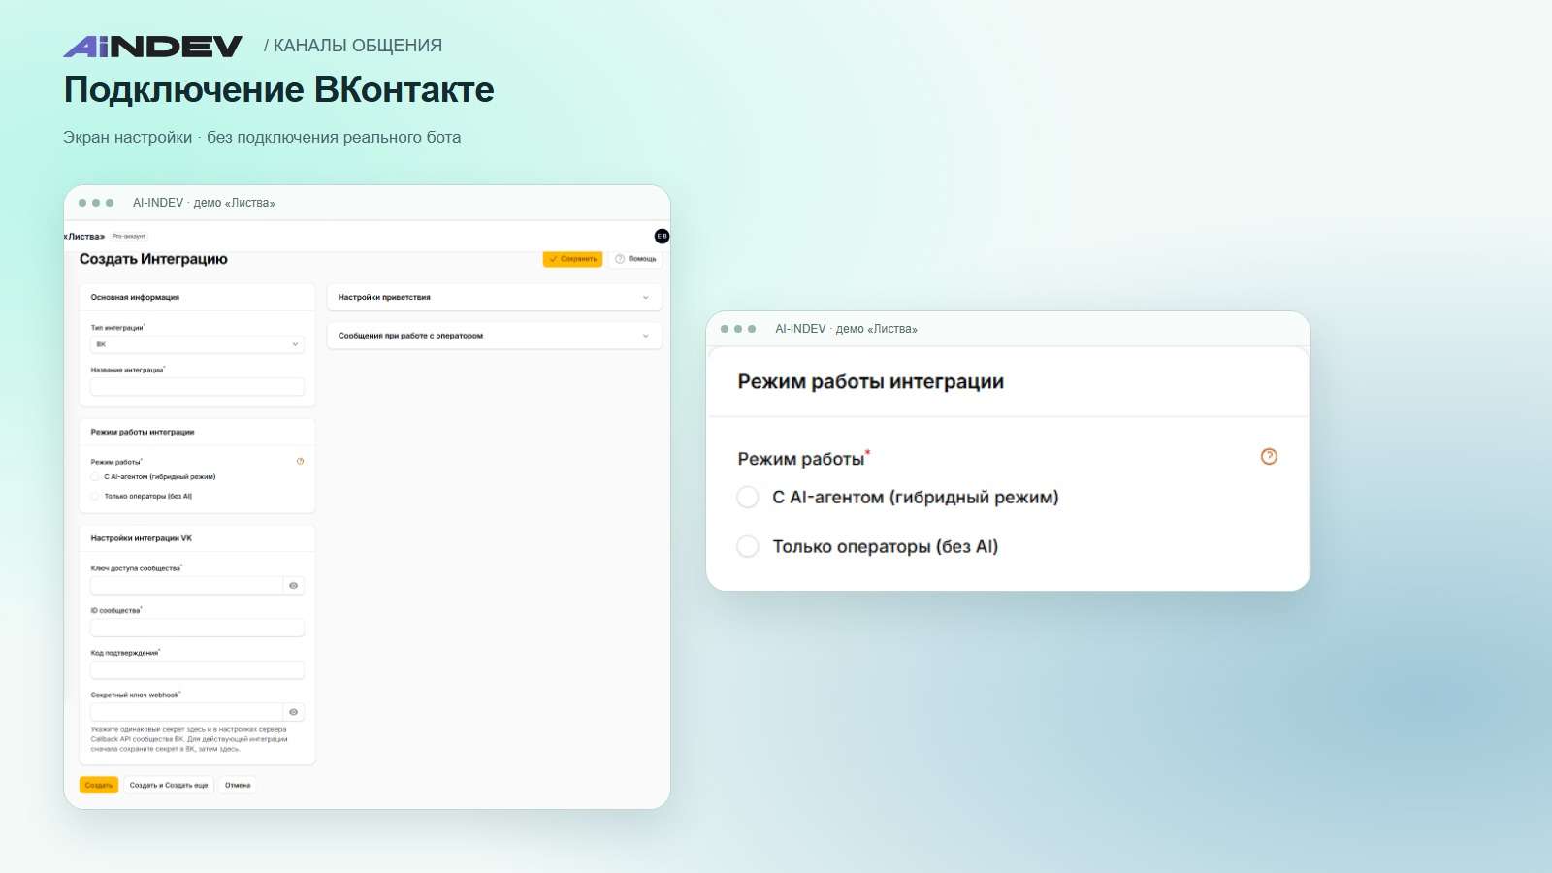
Task: Click the «Листва» account name in header
Action: click(84, 236)
